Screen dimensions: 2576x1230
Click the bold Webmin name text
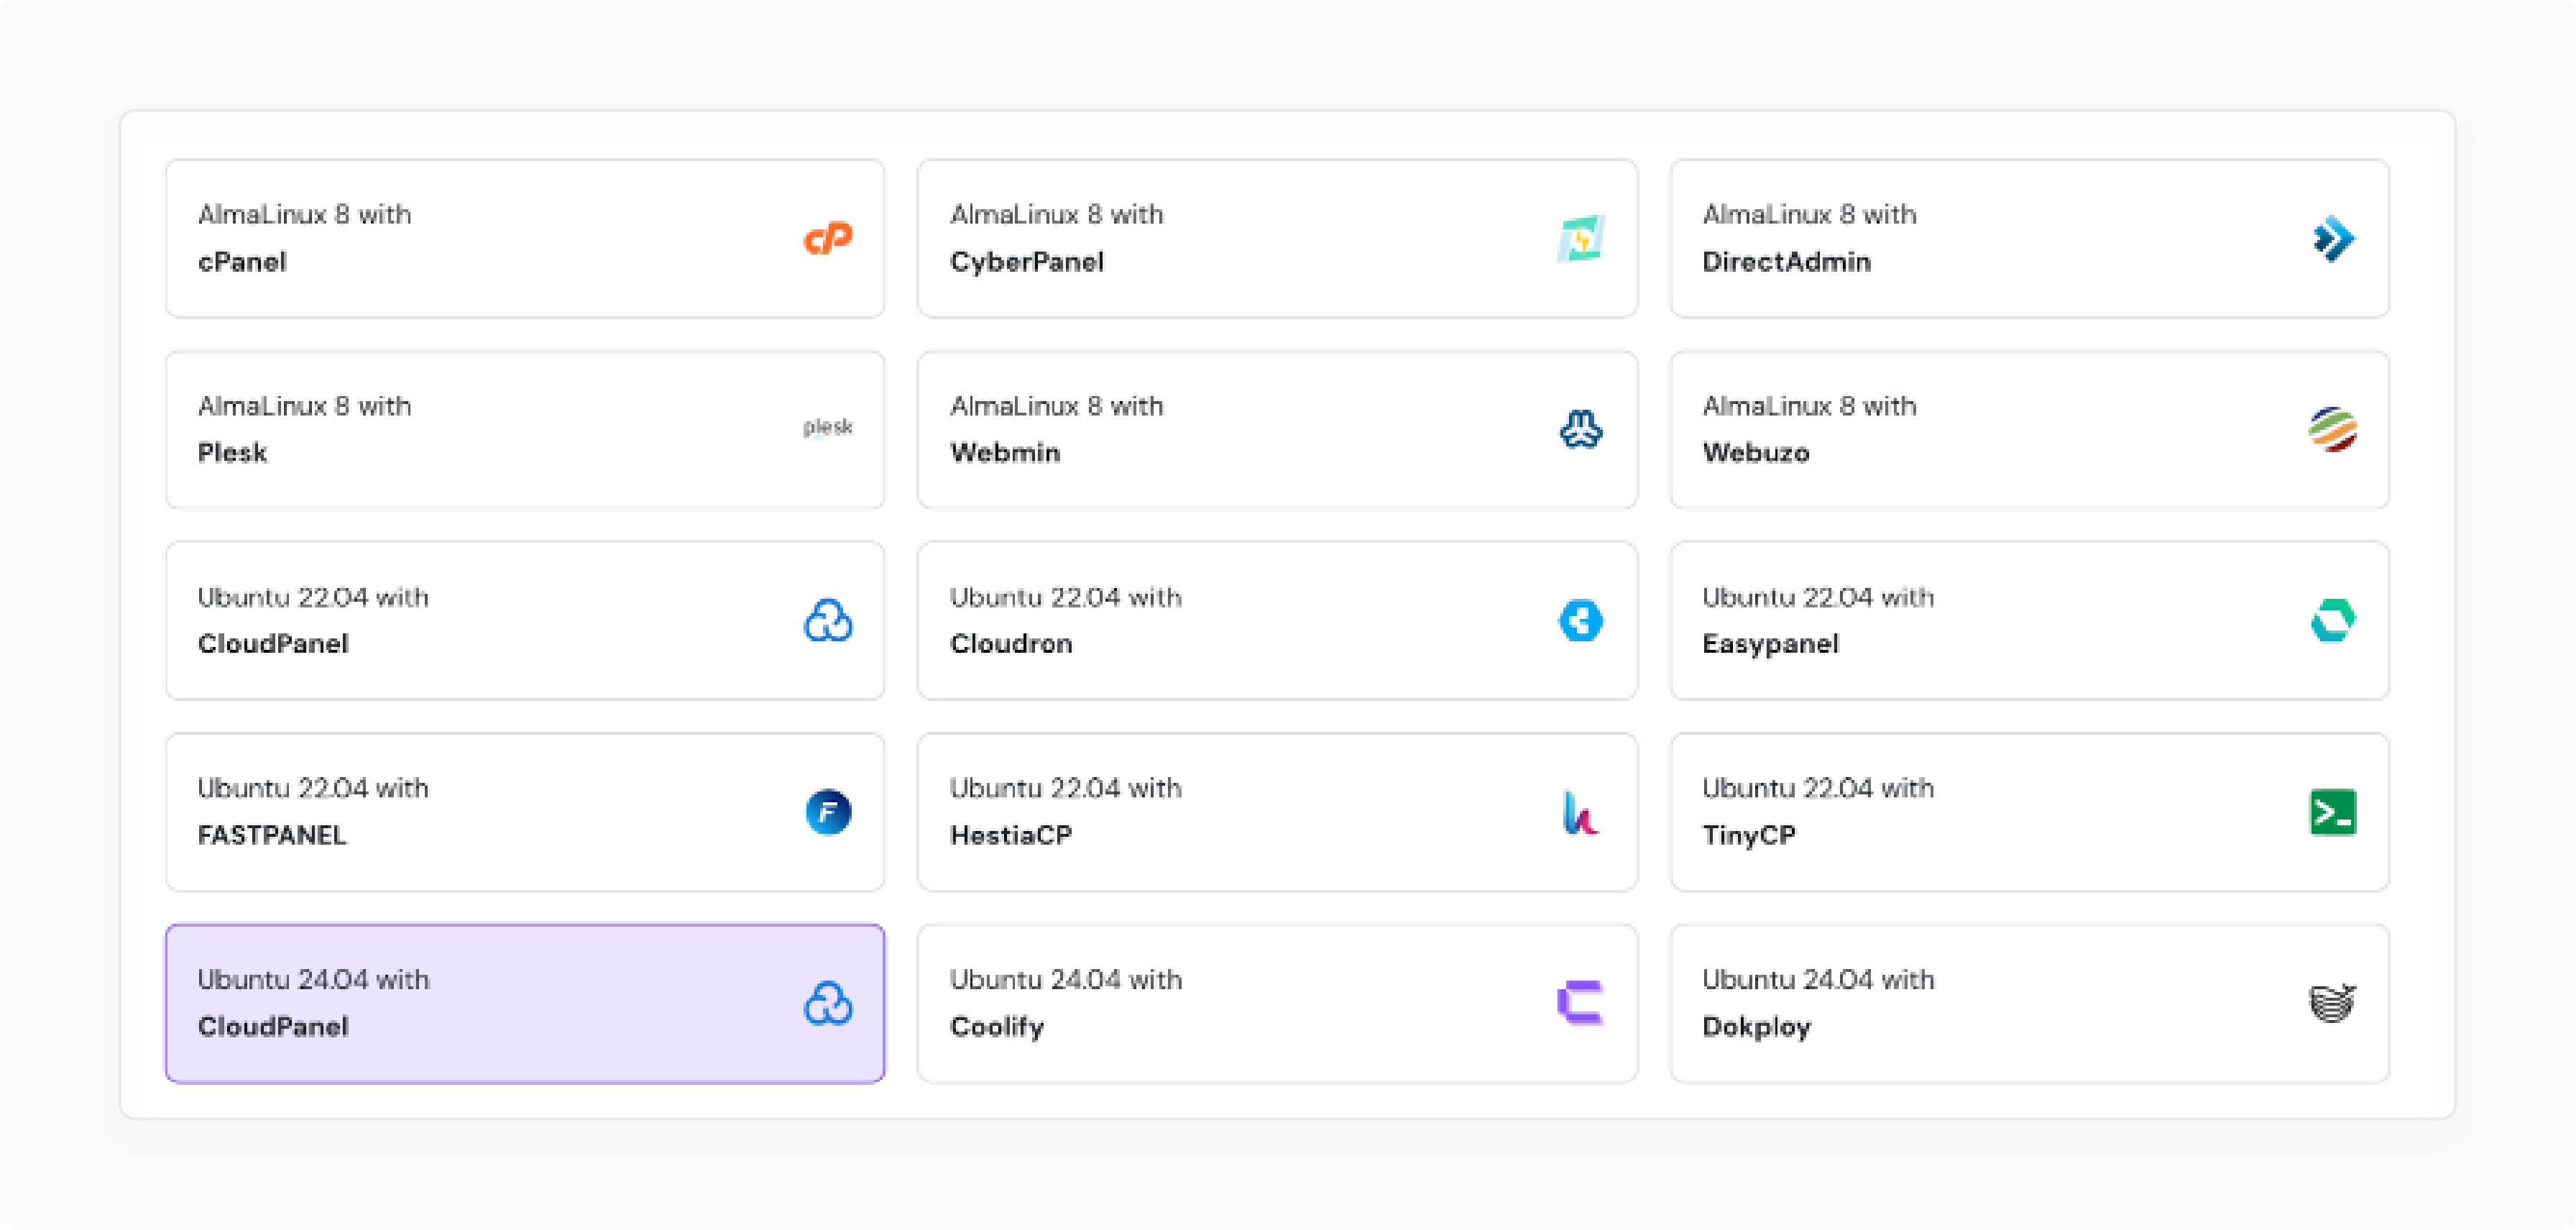tap(1005, 453)
